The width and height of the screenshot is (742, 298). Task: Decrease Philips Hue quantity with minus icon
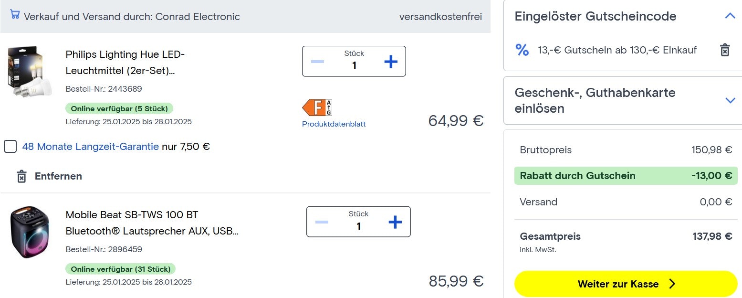317,62
